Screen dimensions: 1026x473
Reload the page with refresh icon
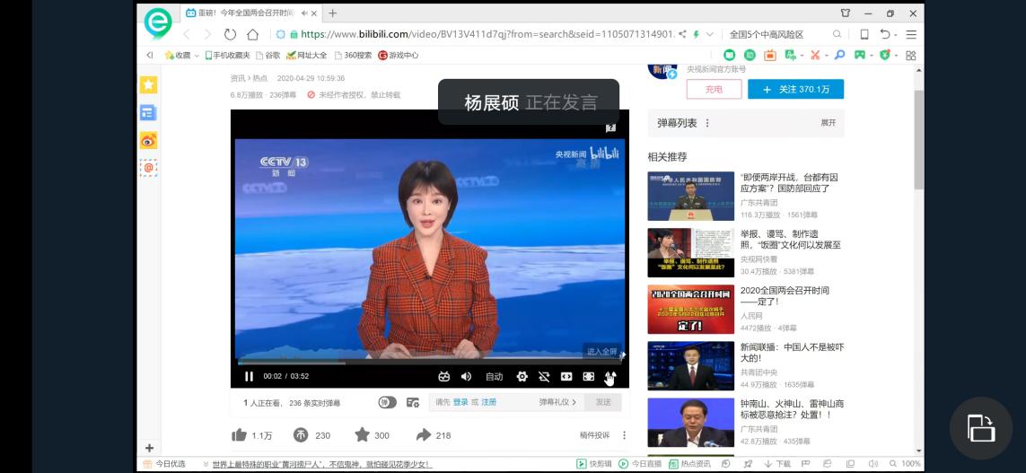[230, 34]
